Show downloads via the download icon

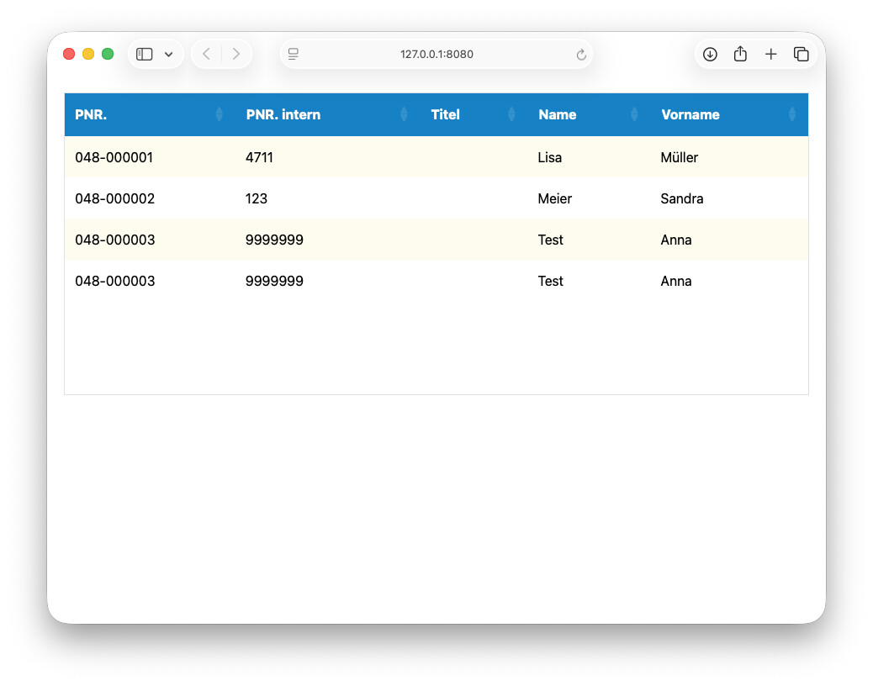pyautogui.click(x=710, y=54)
